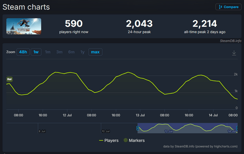Click the highlighted navigator selection area
The image size is (244, 154).
pyautogui.click(x=188, y=128)
